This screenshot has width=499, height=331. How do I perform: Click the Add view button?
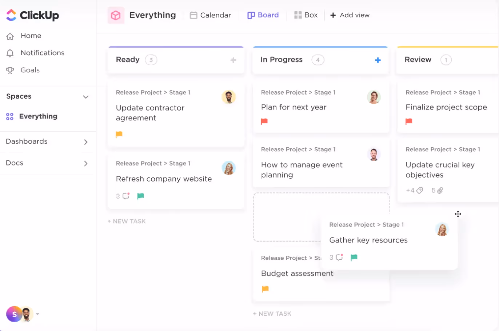[x=350, y=15]
